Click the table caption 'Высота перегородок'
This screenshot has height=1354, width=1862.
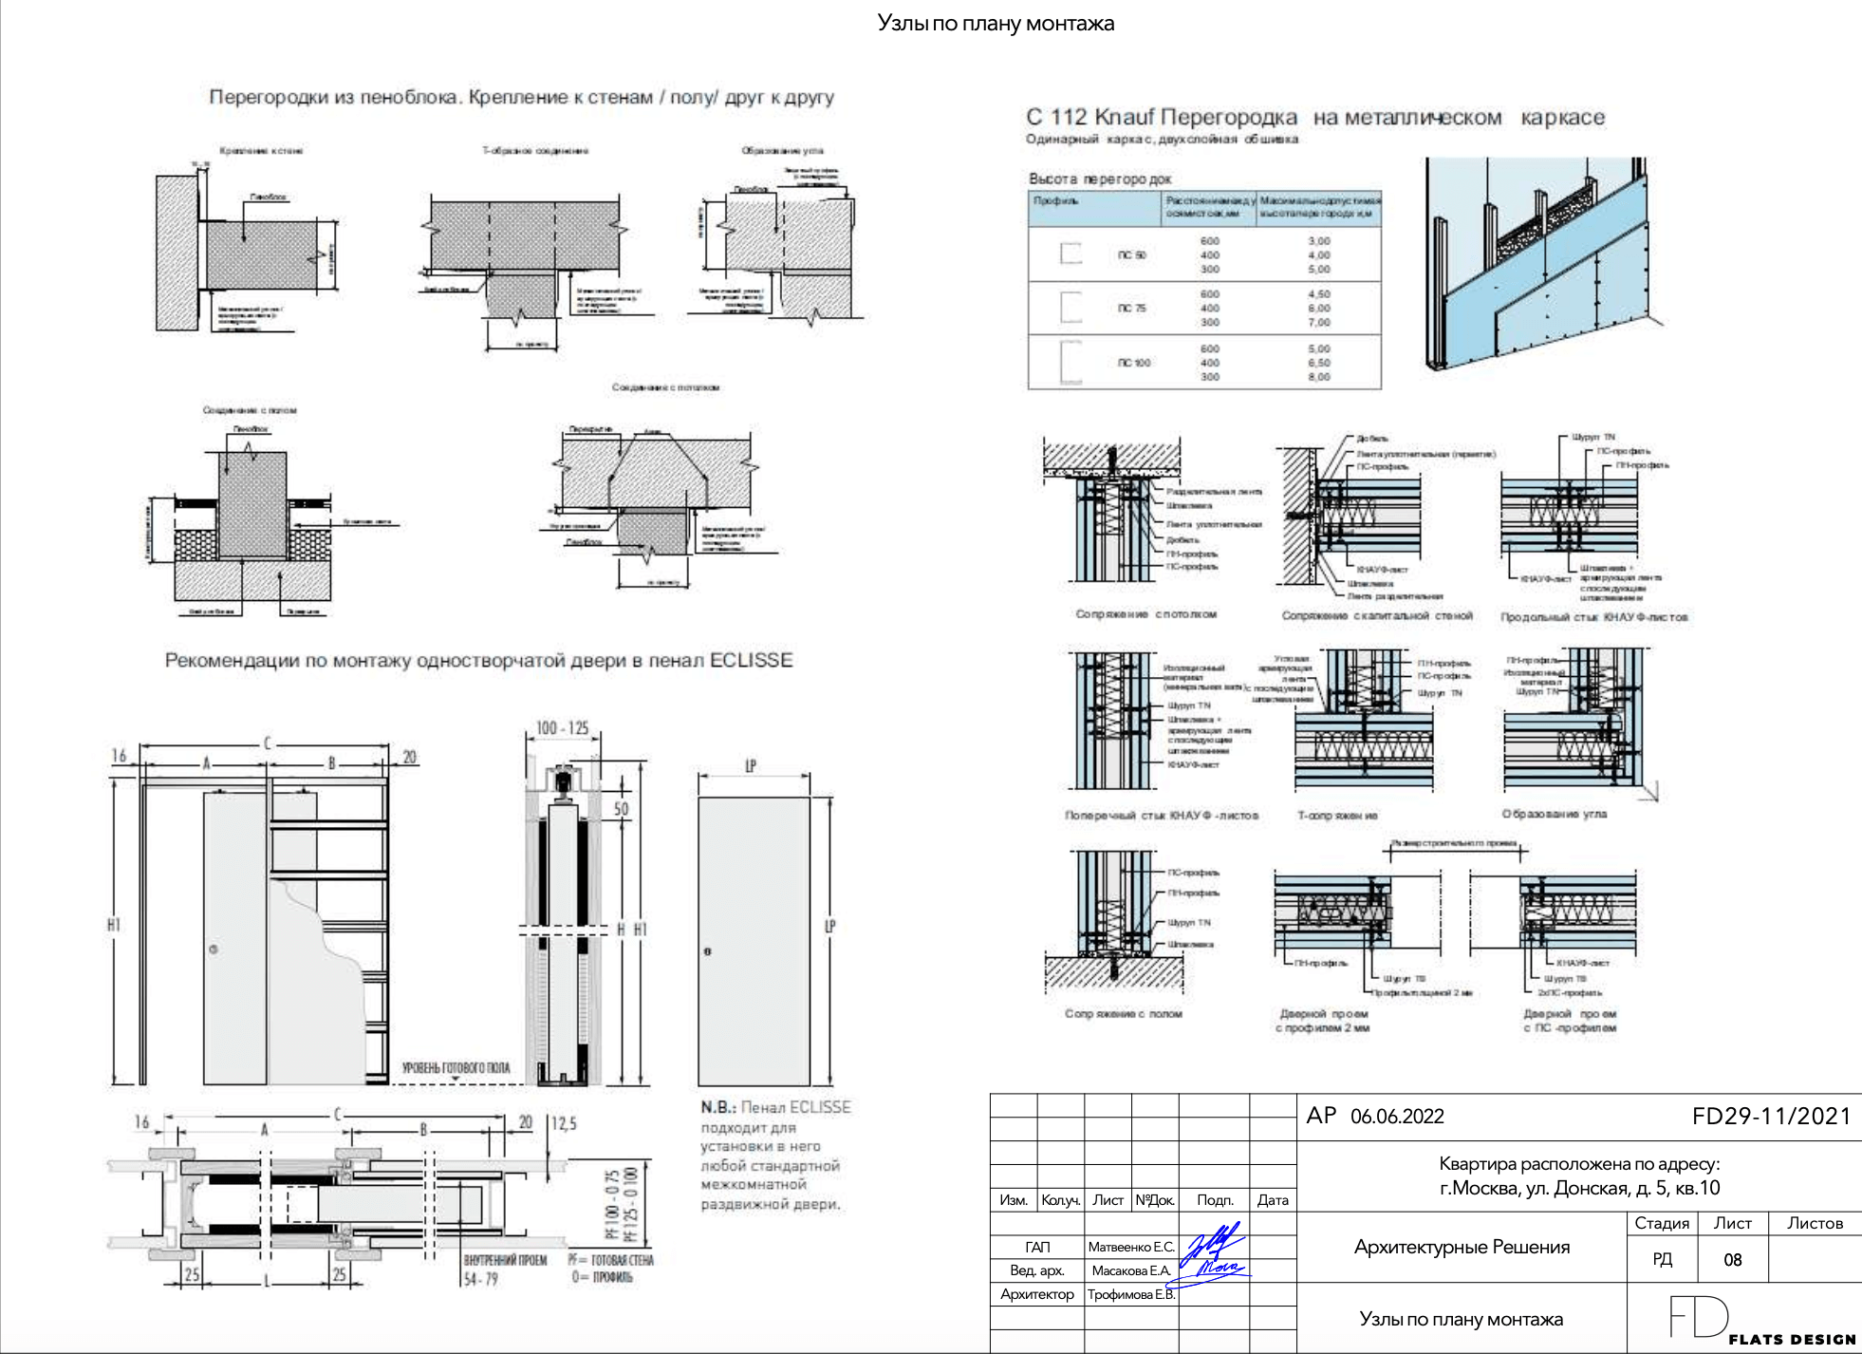(x=1100, y=179)
